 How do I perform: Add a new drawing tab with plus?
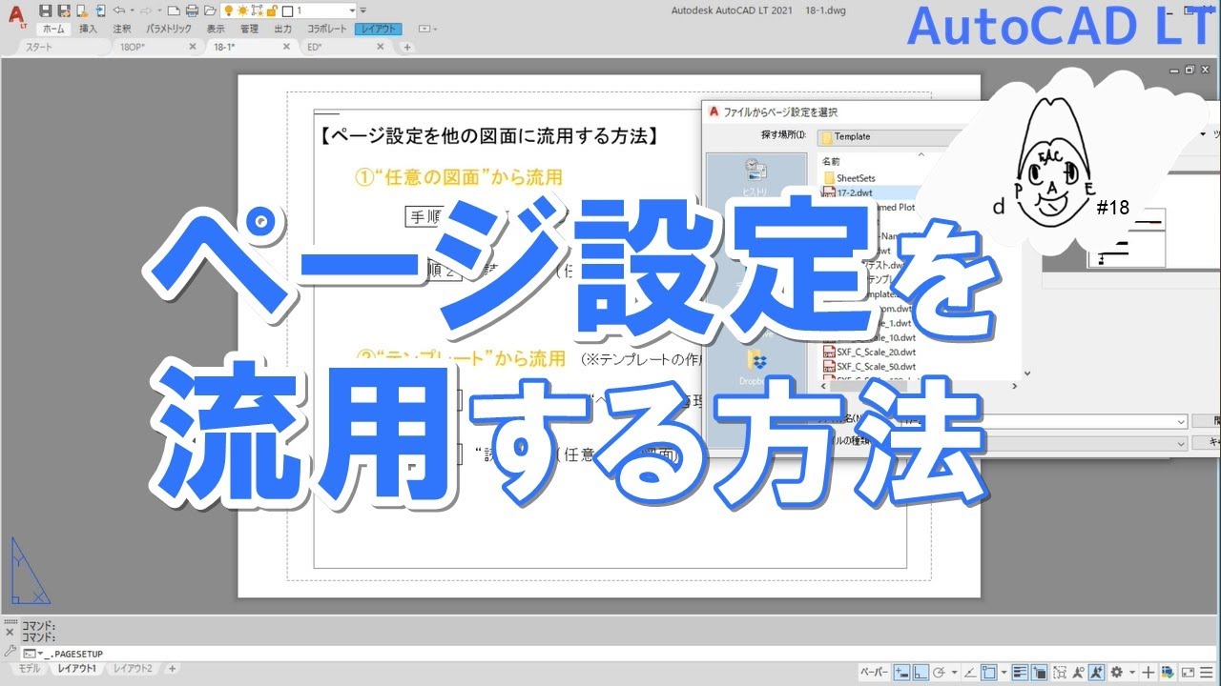click(407, 47)
